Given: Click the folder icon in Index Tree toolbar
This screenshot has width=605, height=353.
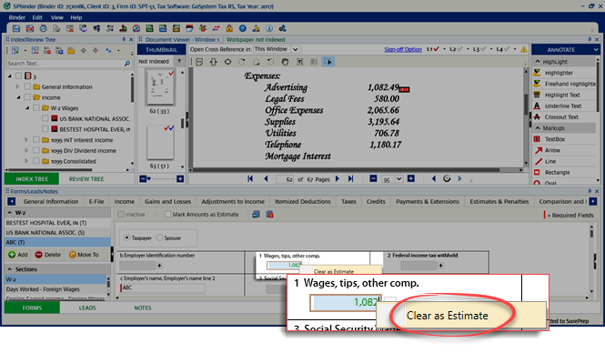Looking at the screenshot, I should (x=71, y=51).
